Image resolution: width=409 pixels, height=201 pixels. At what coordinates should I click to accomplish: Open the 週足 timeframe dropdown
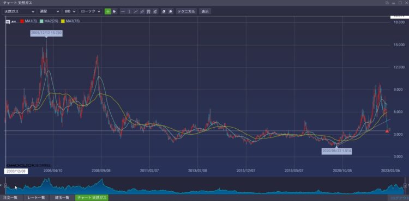point(49,11)
